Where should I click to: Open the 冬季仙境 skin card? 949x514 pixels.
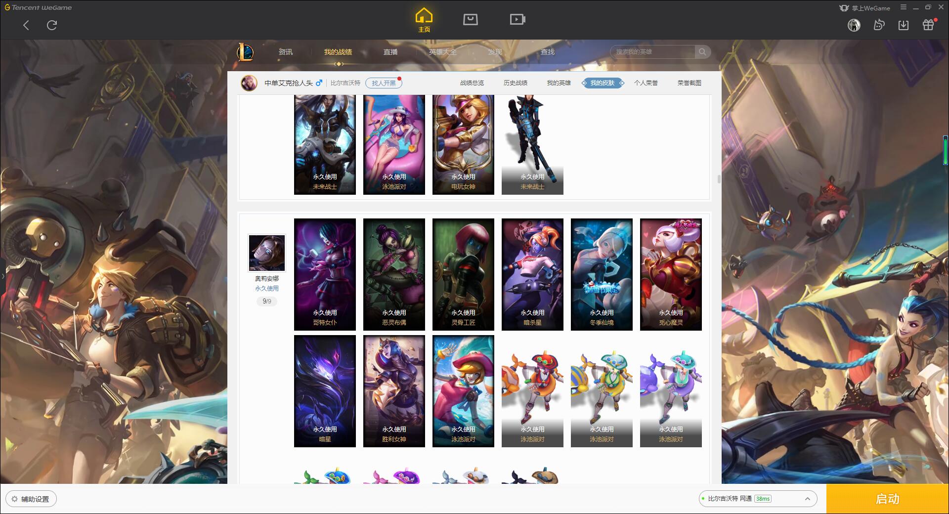click(x=602, y=274)
